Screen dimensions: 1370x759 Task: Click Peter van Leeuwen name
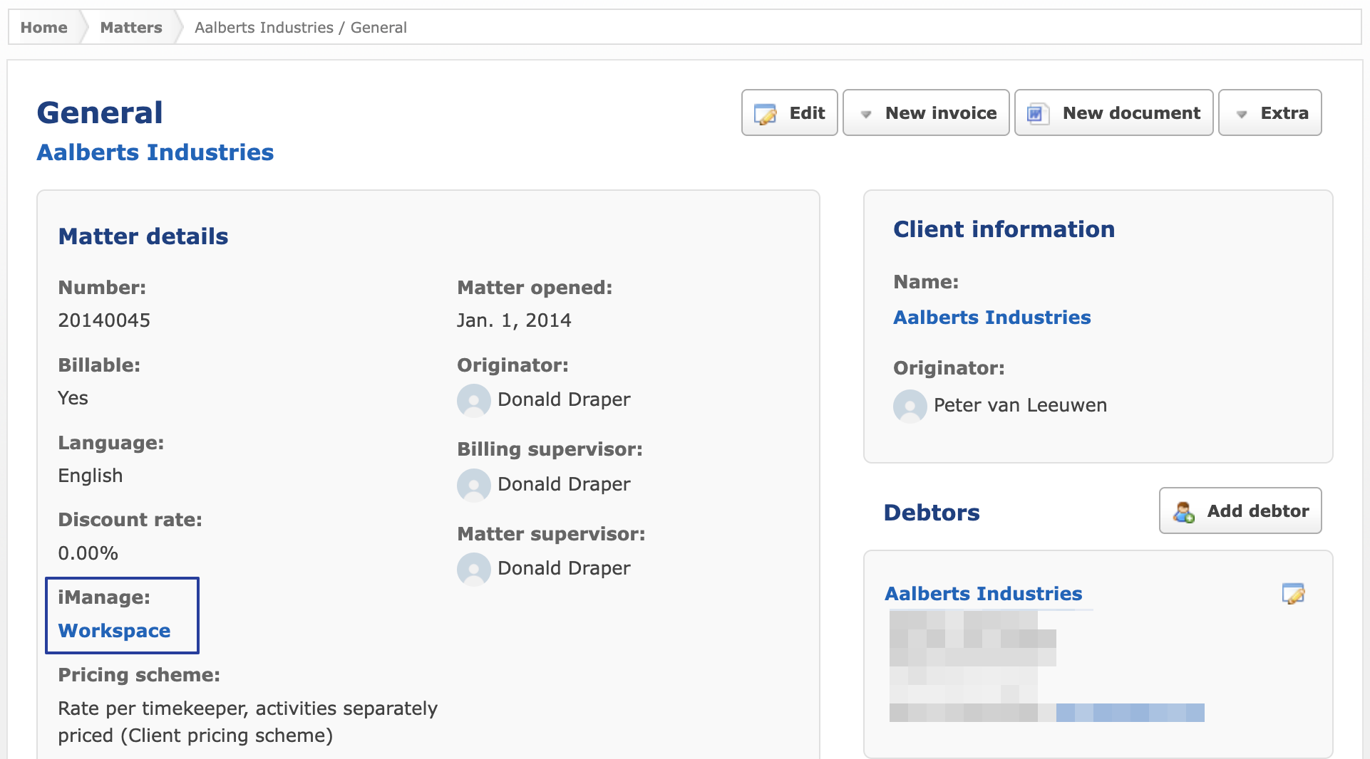(1020, 405)
